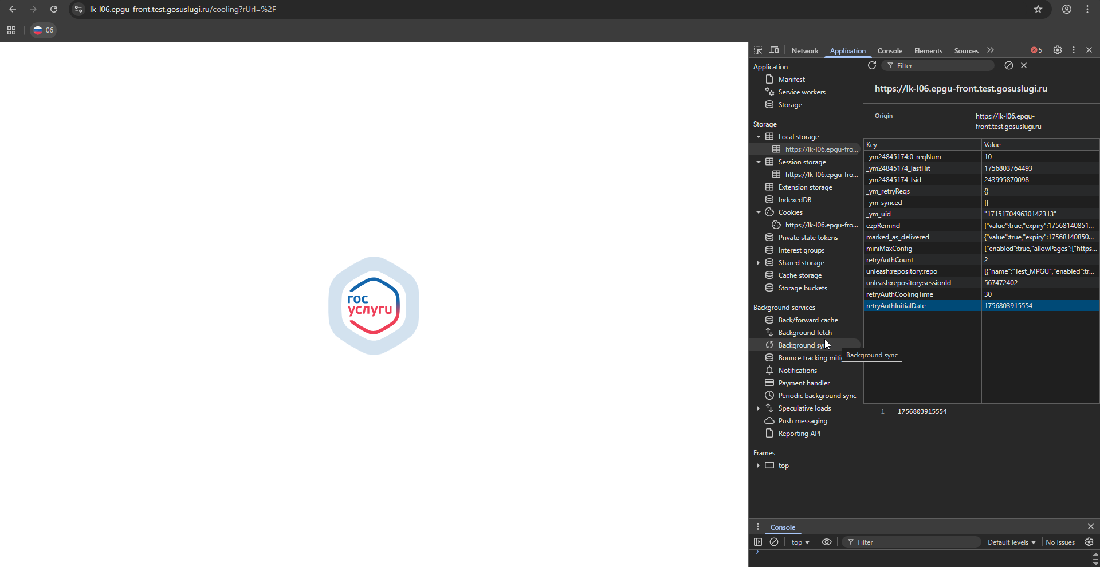Click the retryAuthCoolingTime value 30
The image size is (1100, 567).
[x=1040, y=294]
